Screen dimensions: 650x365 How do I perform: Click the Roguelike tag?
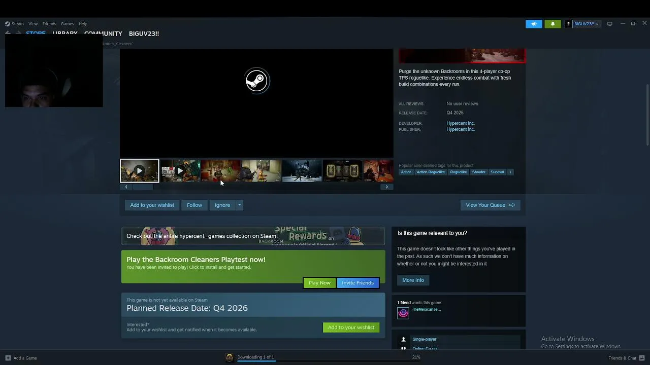tap(458, 172)
